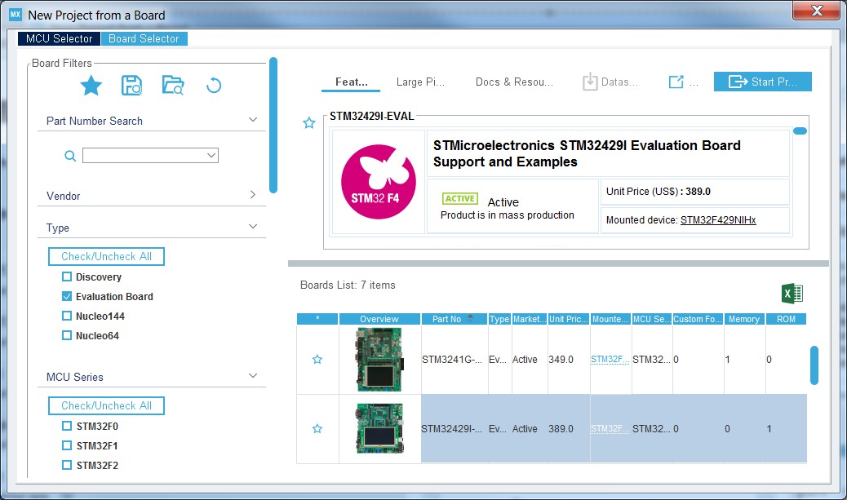Select the Board Selector tab
Screen dimensions: 847x500
(144, 39)
